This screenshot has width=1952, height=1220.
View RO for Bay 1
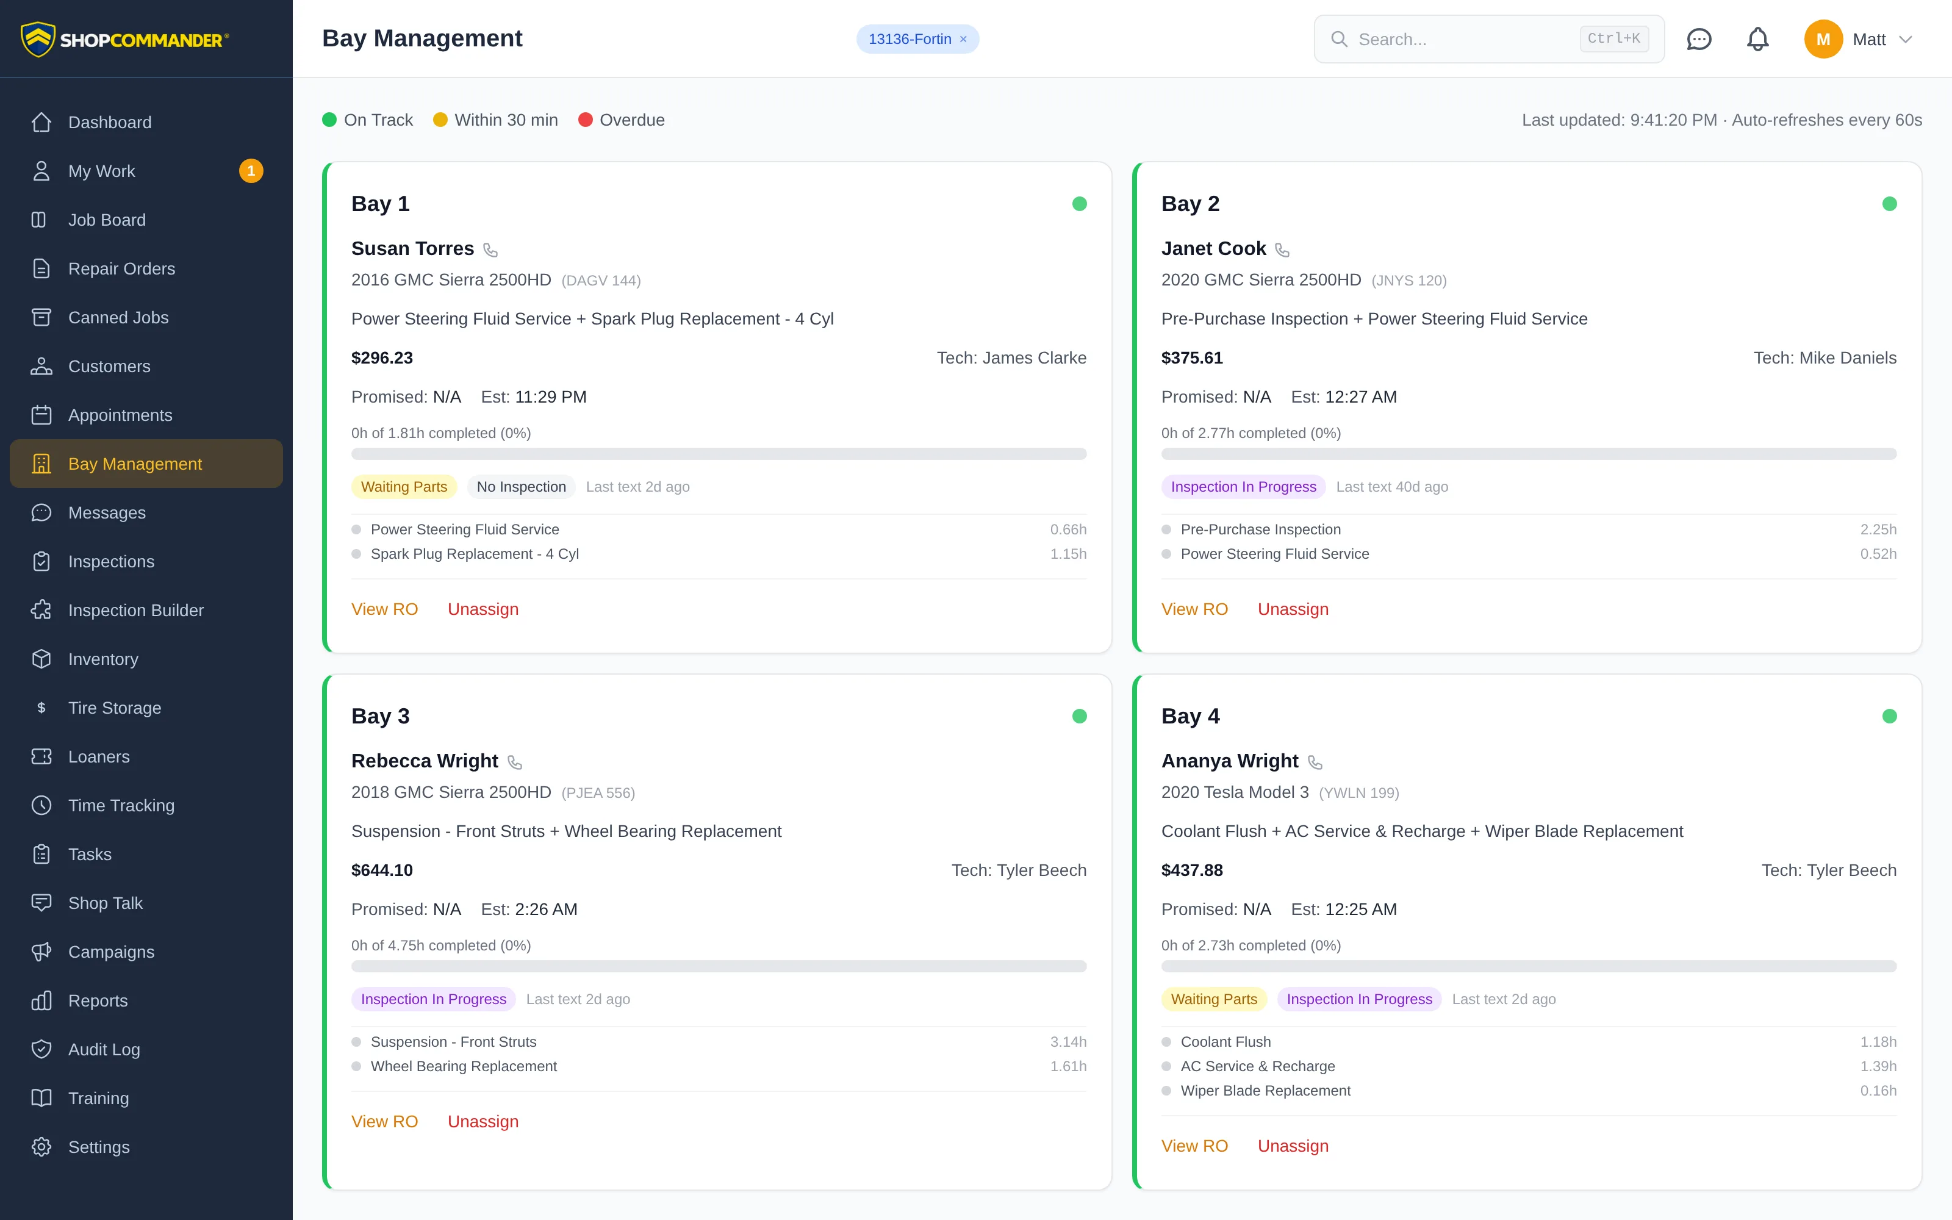click(385, 609)
